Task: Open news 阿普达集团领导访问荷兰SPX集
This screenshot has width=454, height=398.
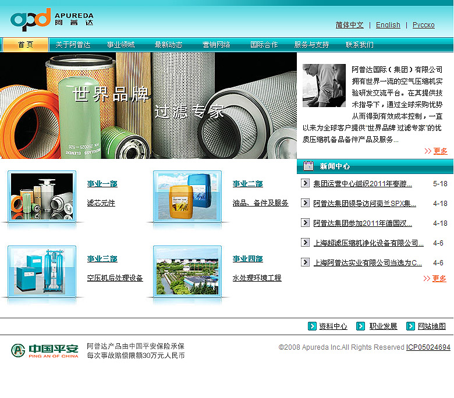Action: pos(364,204)
